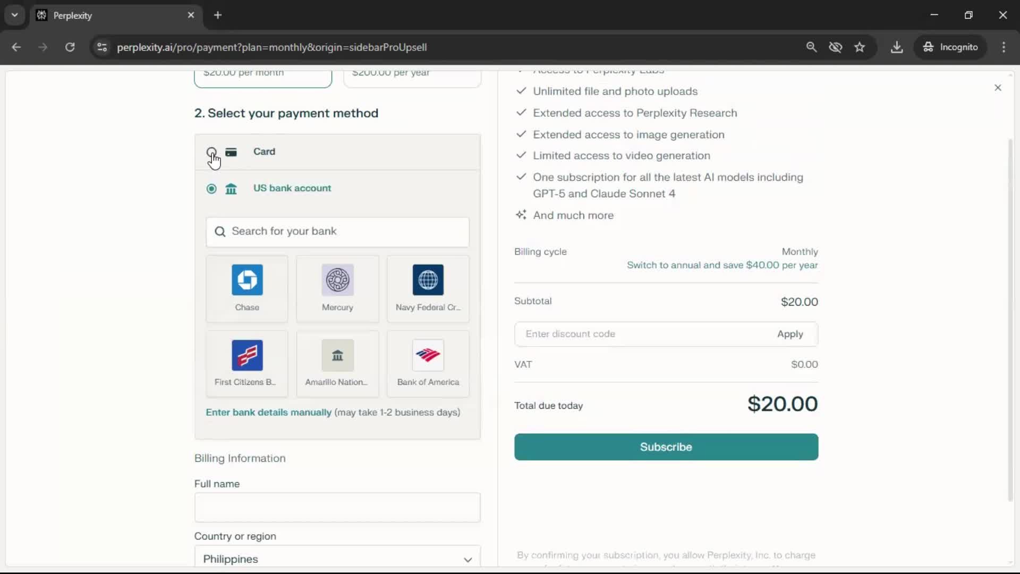Open Chrome three-dot menu

click(1004, 47)
